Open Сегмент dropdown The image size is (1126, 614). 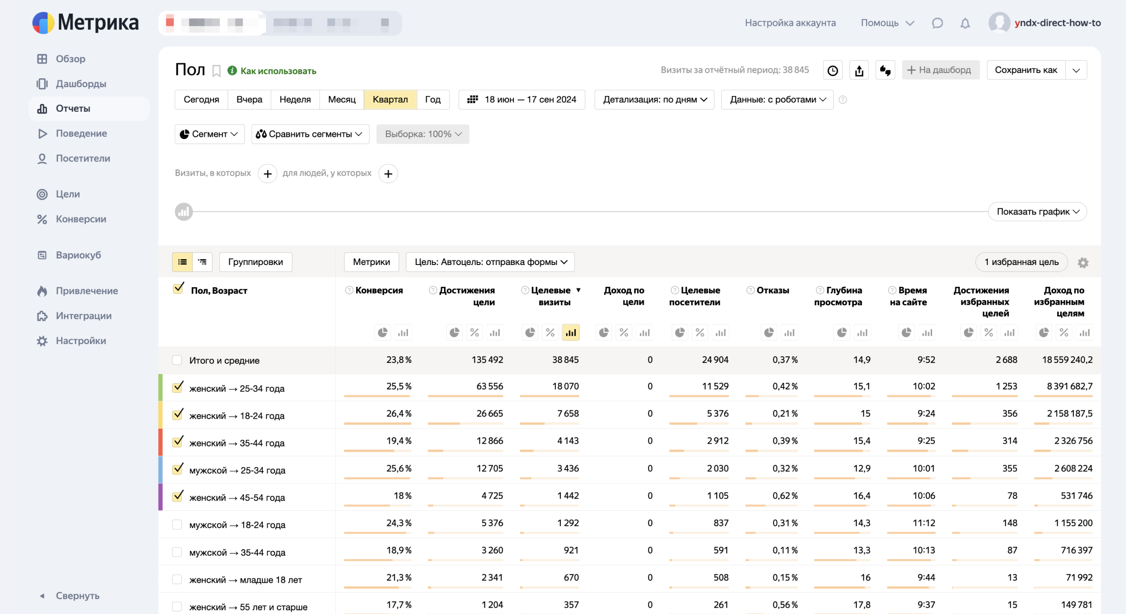(210, 134)
